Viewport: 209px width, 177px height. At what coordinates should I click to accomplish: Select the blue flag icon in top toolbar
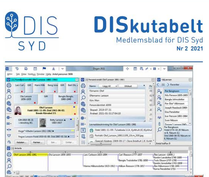point(44,69)
